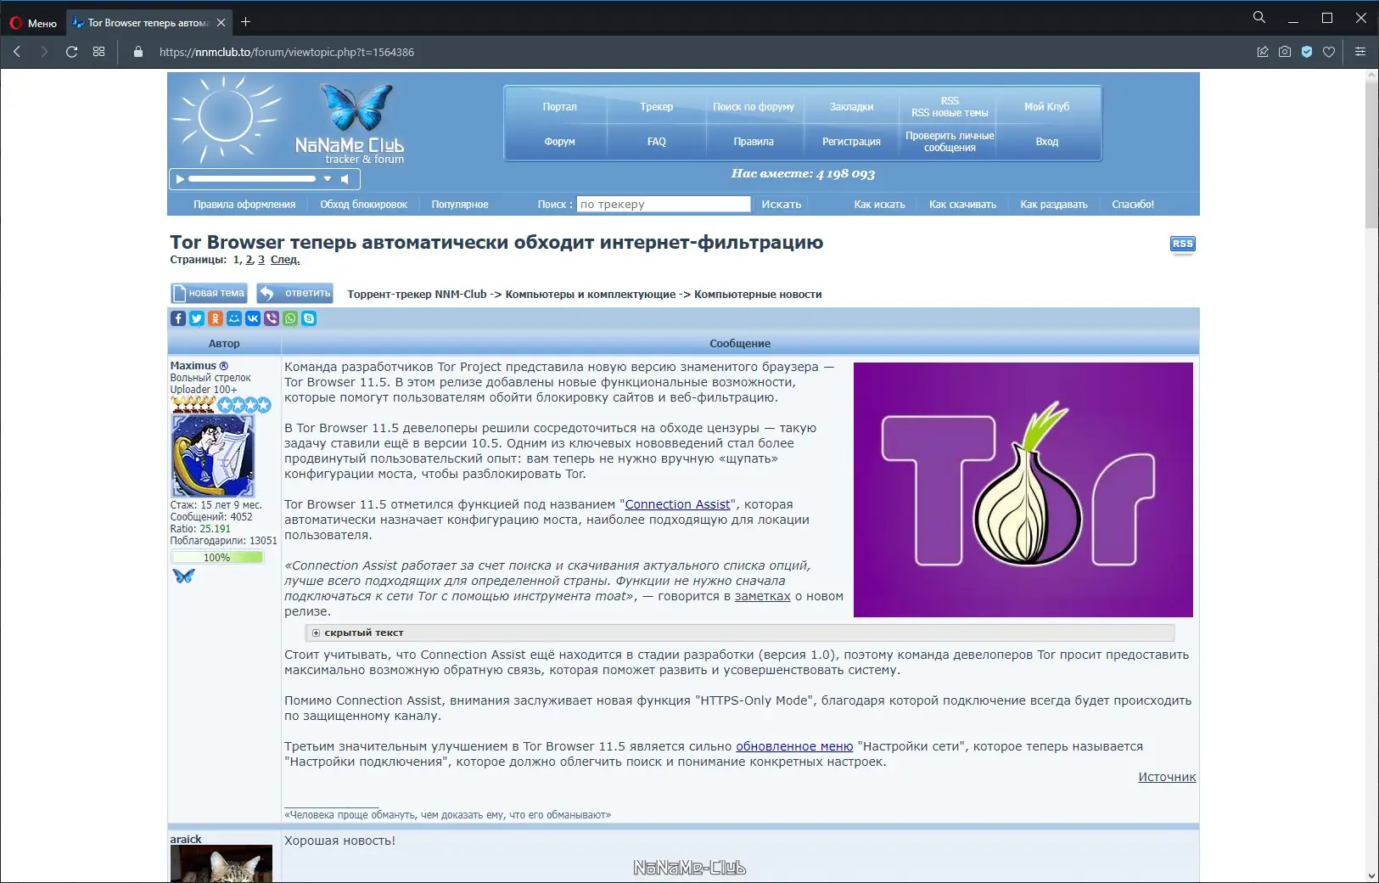The image size is (1379, 883).
Task: Share topic via Skype
Action: coord(309,318)
